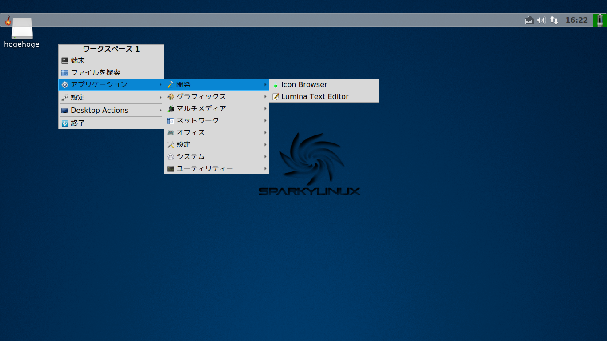This screenshot has width=607, height=341.
Task: Expand the 開発 category arrow
Action: click(x=265, y=84)
